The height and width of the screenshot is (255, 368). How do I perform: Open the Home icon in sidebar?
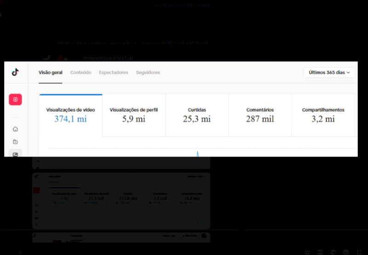click(x=15, y=129)
